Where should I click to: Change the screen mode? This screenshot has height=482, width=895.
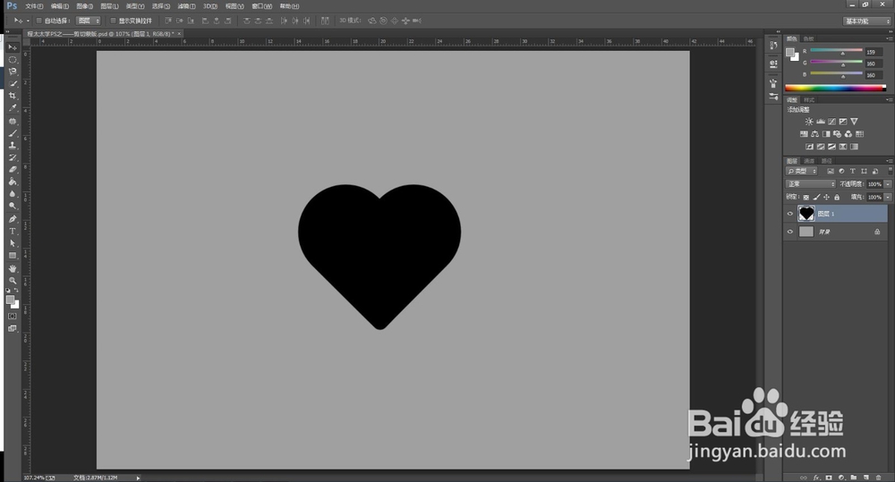pos(13,328)
